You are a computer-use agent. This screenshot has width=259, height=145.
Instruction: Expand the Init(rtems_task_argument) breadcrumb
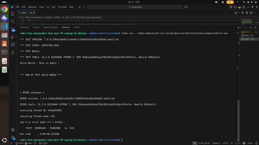click(87, 17)
